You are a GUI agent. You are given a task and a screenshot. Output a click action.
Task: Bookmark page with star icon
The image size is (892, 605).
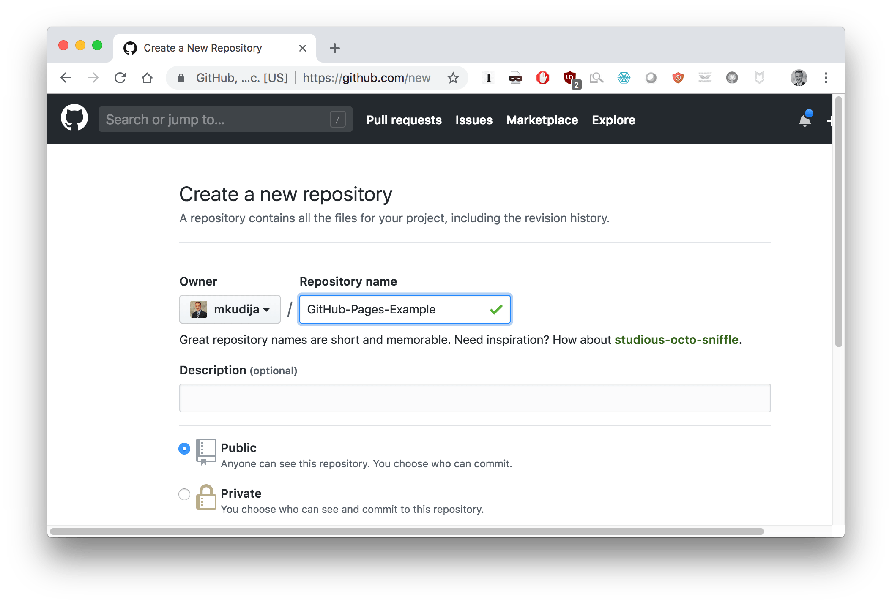coord(453,78)
